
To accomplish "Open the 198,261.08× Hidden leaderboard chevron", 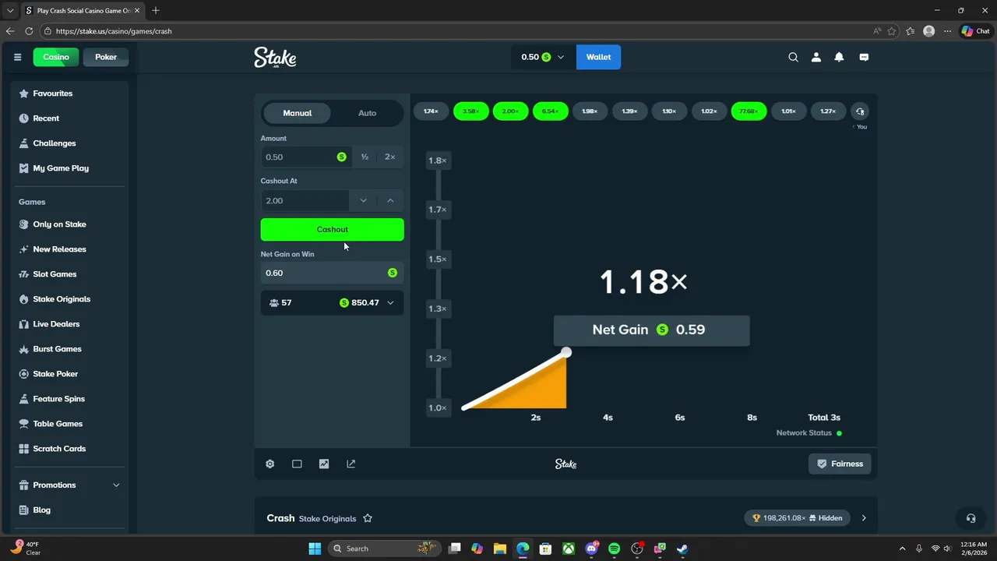I will coord(864,518).
